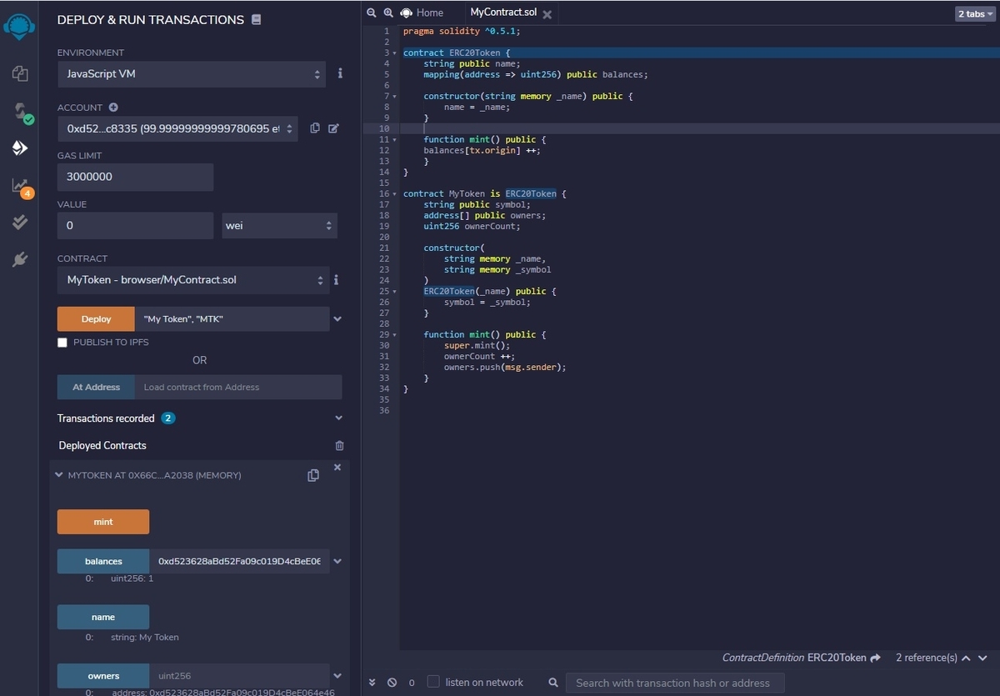The height and width of the screenshot is (696, 1000).
Task: Clear terminal console icon
Action: (392, 683)
